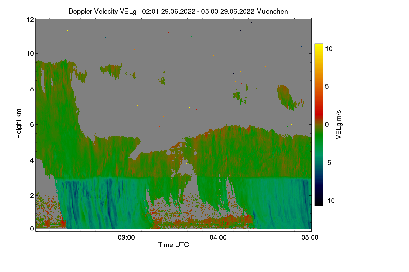The width and height of the screenshot is (409, 272).
Task: Click the height axis '10' tick label
Action: pyautogui.click(x=30, y=53)
